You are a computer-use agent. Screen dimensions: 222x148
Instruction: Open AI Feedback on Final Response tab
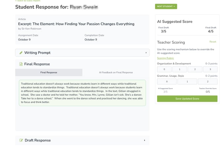click(116, 72)
